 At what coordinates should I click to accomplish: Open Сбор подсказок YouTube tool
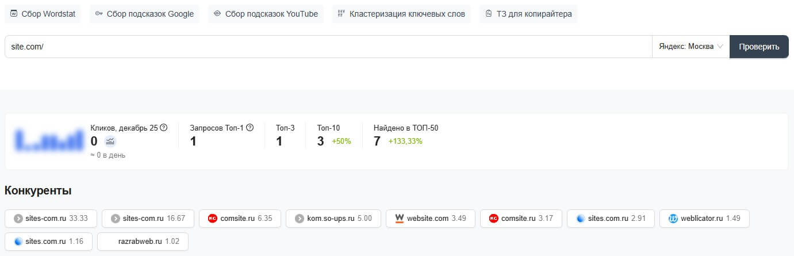click(x=266, y=14)
